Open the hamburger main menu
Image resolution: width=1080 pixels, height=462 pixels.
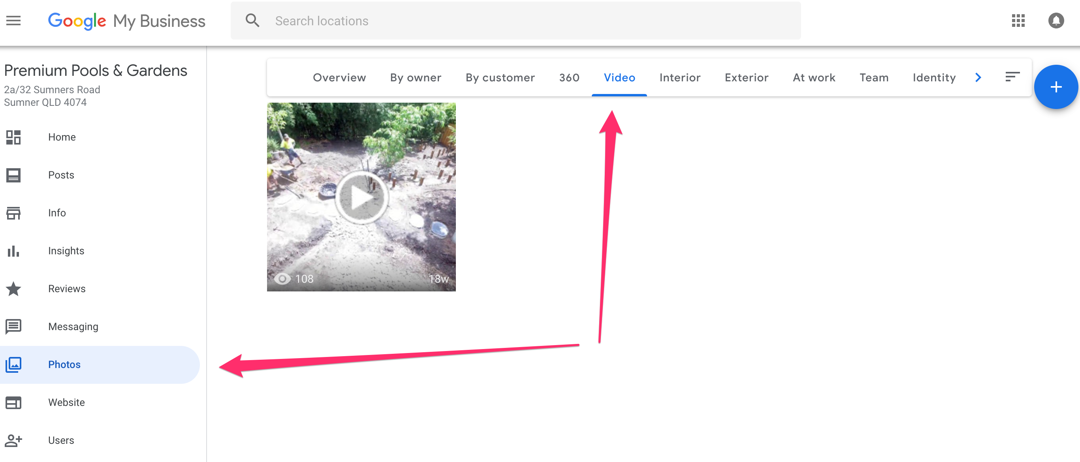pos(13,21)
